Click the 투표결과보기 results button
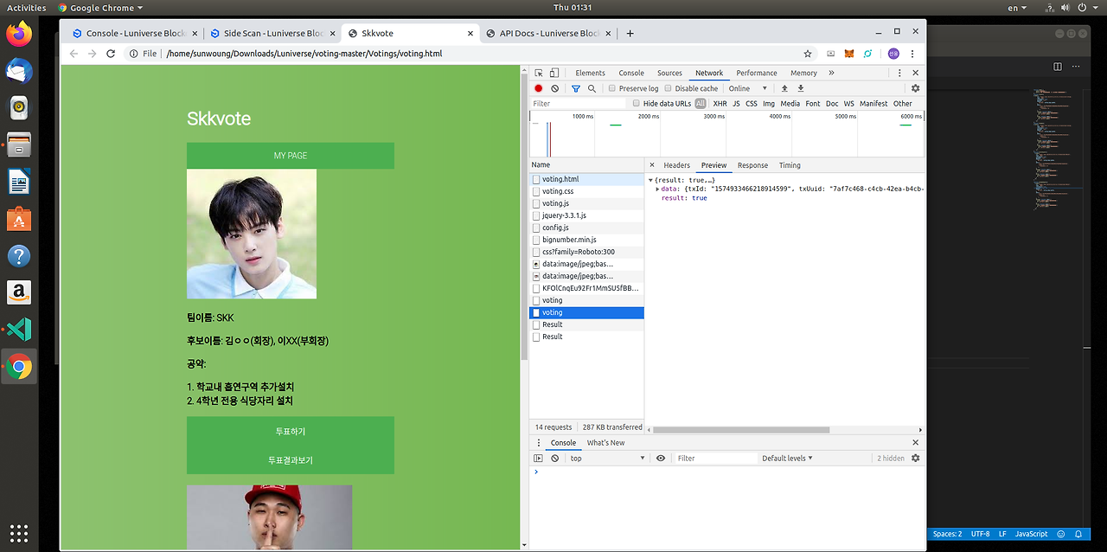 point(291,460)
